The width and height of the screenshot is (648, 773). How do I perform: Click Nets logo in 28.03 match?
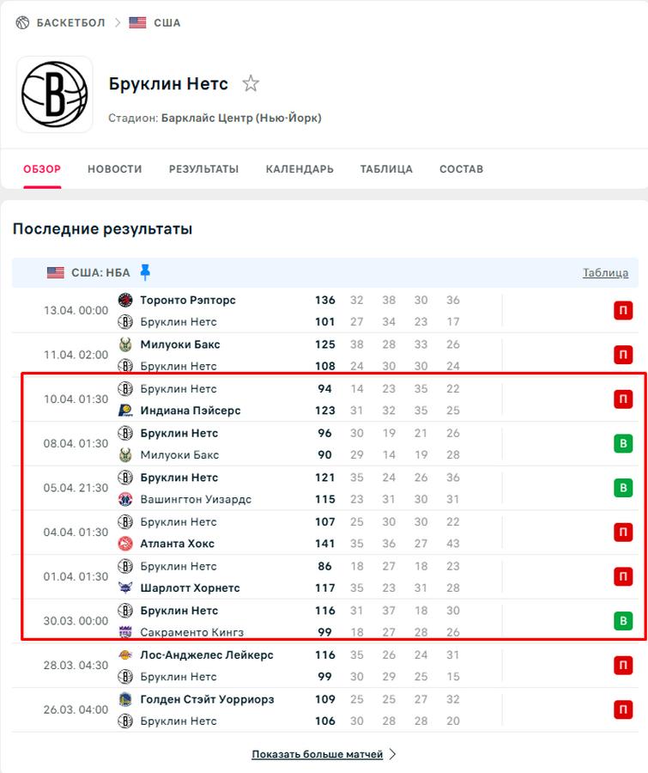click(x=125, y=677)
